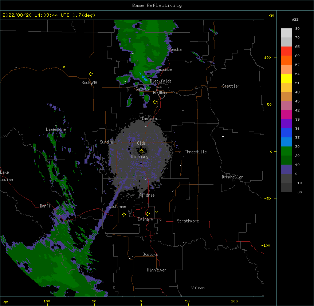Viewport: 314px width, 306px height.
Task: Click the Airdrie label
Action: 147,195
